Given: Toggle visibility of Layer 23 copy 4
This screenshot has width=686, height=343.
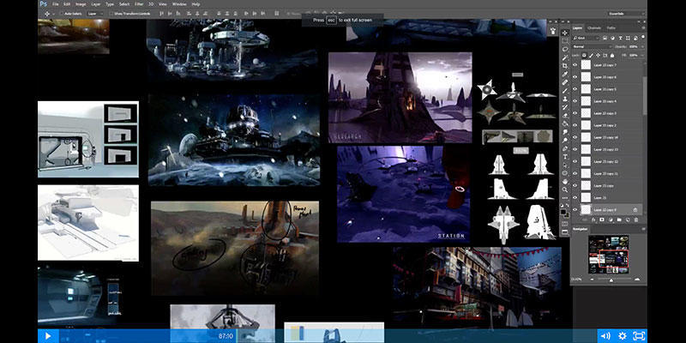Looking at the screenshot, I should pos(575,101).
